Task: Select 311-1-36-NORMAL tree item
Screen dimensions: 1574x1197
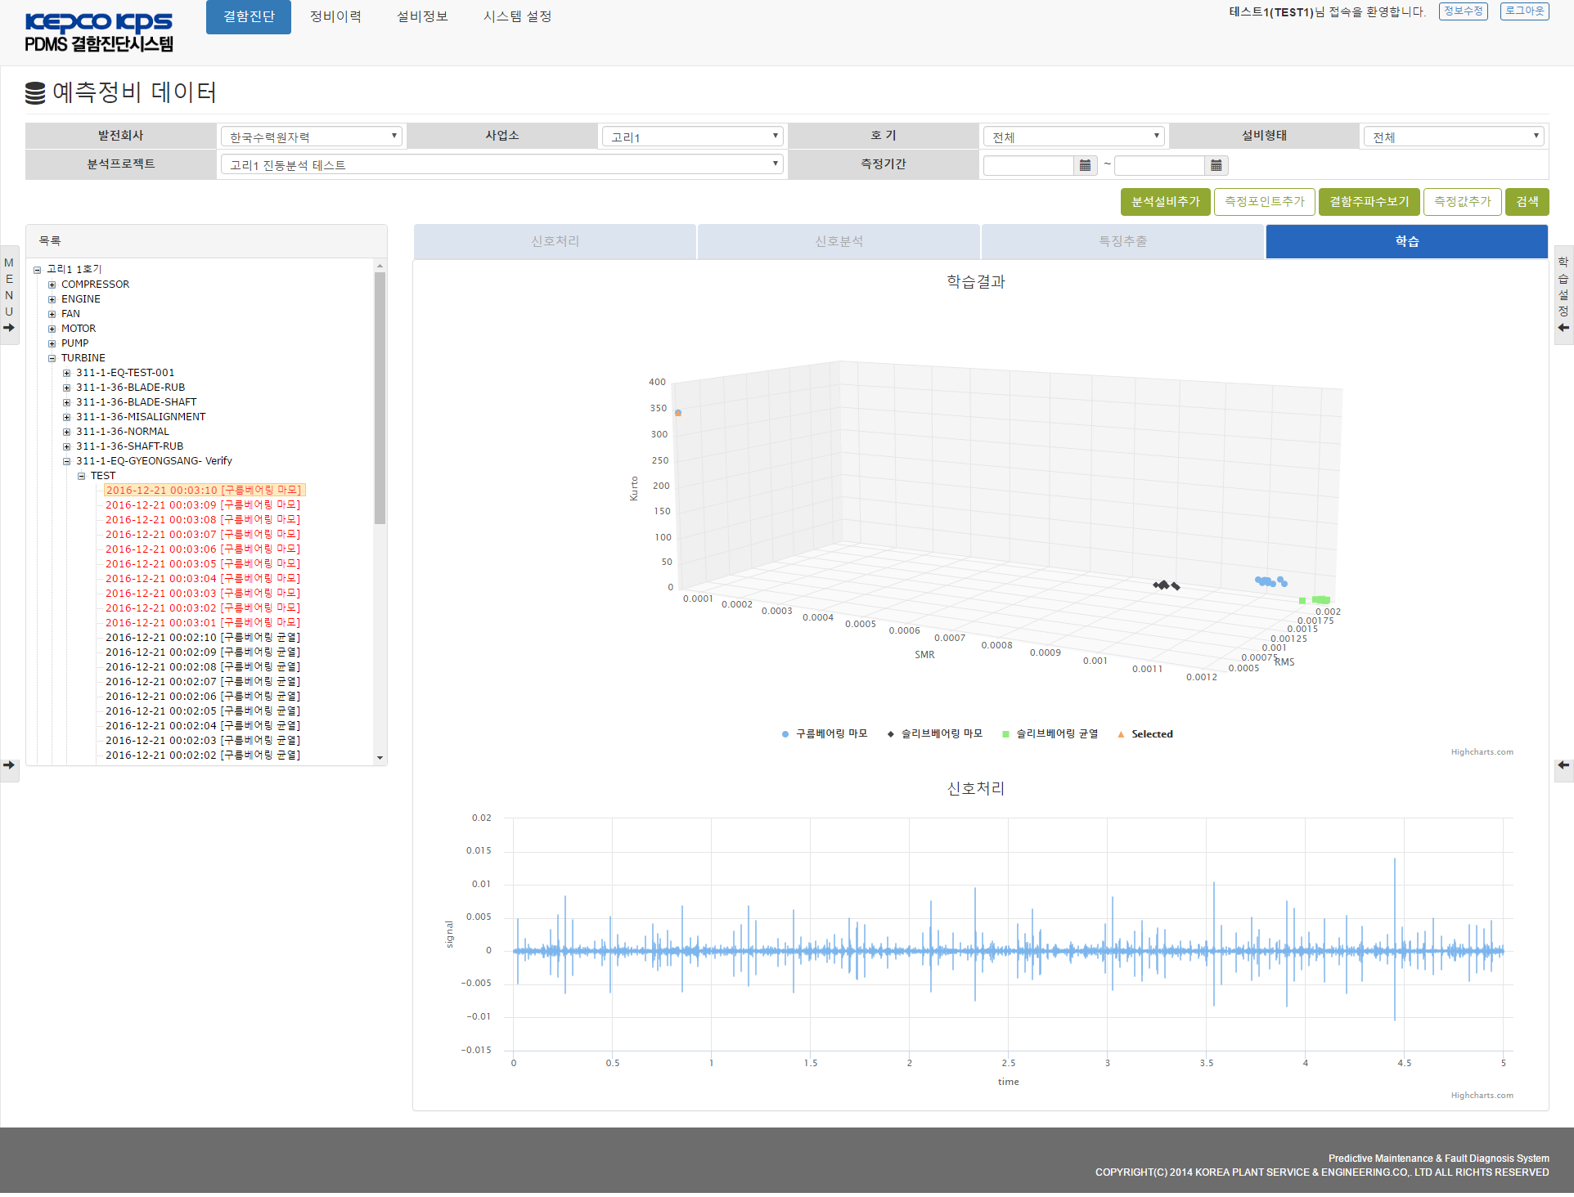Action: 123,432
